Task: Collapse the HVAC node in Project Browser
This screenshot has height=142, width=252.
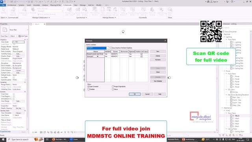Action: [224, 110]
